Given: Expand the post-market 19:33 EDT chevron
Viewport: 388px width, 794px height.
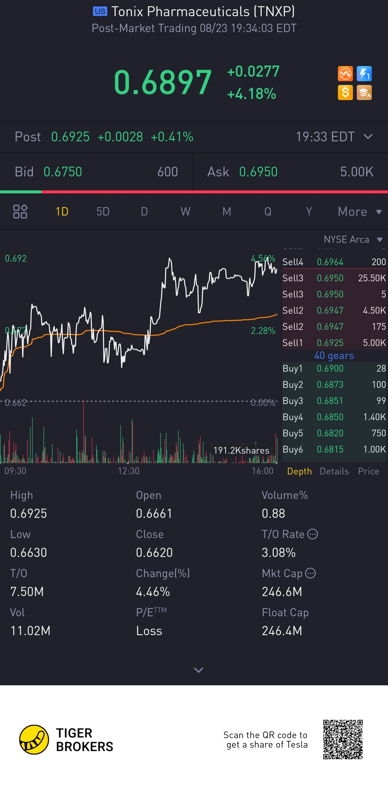Looking at the screenshot, I should (368, 136).
